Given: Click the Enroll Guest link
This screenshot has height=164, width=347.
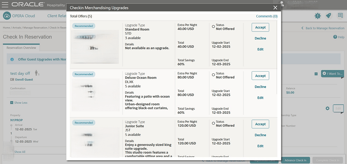Looking at the screenshot, I should click(x=24, y=80).
